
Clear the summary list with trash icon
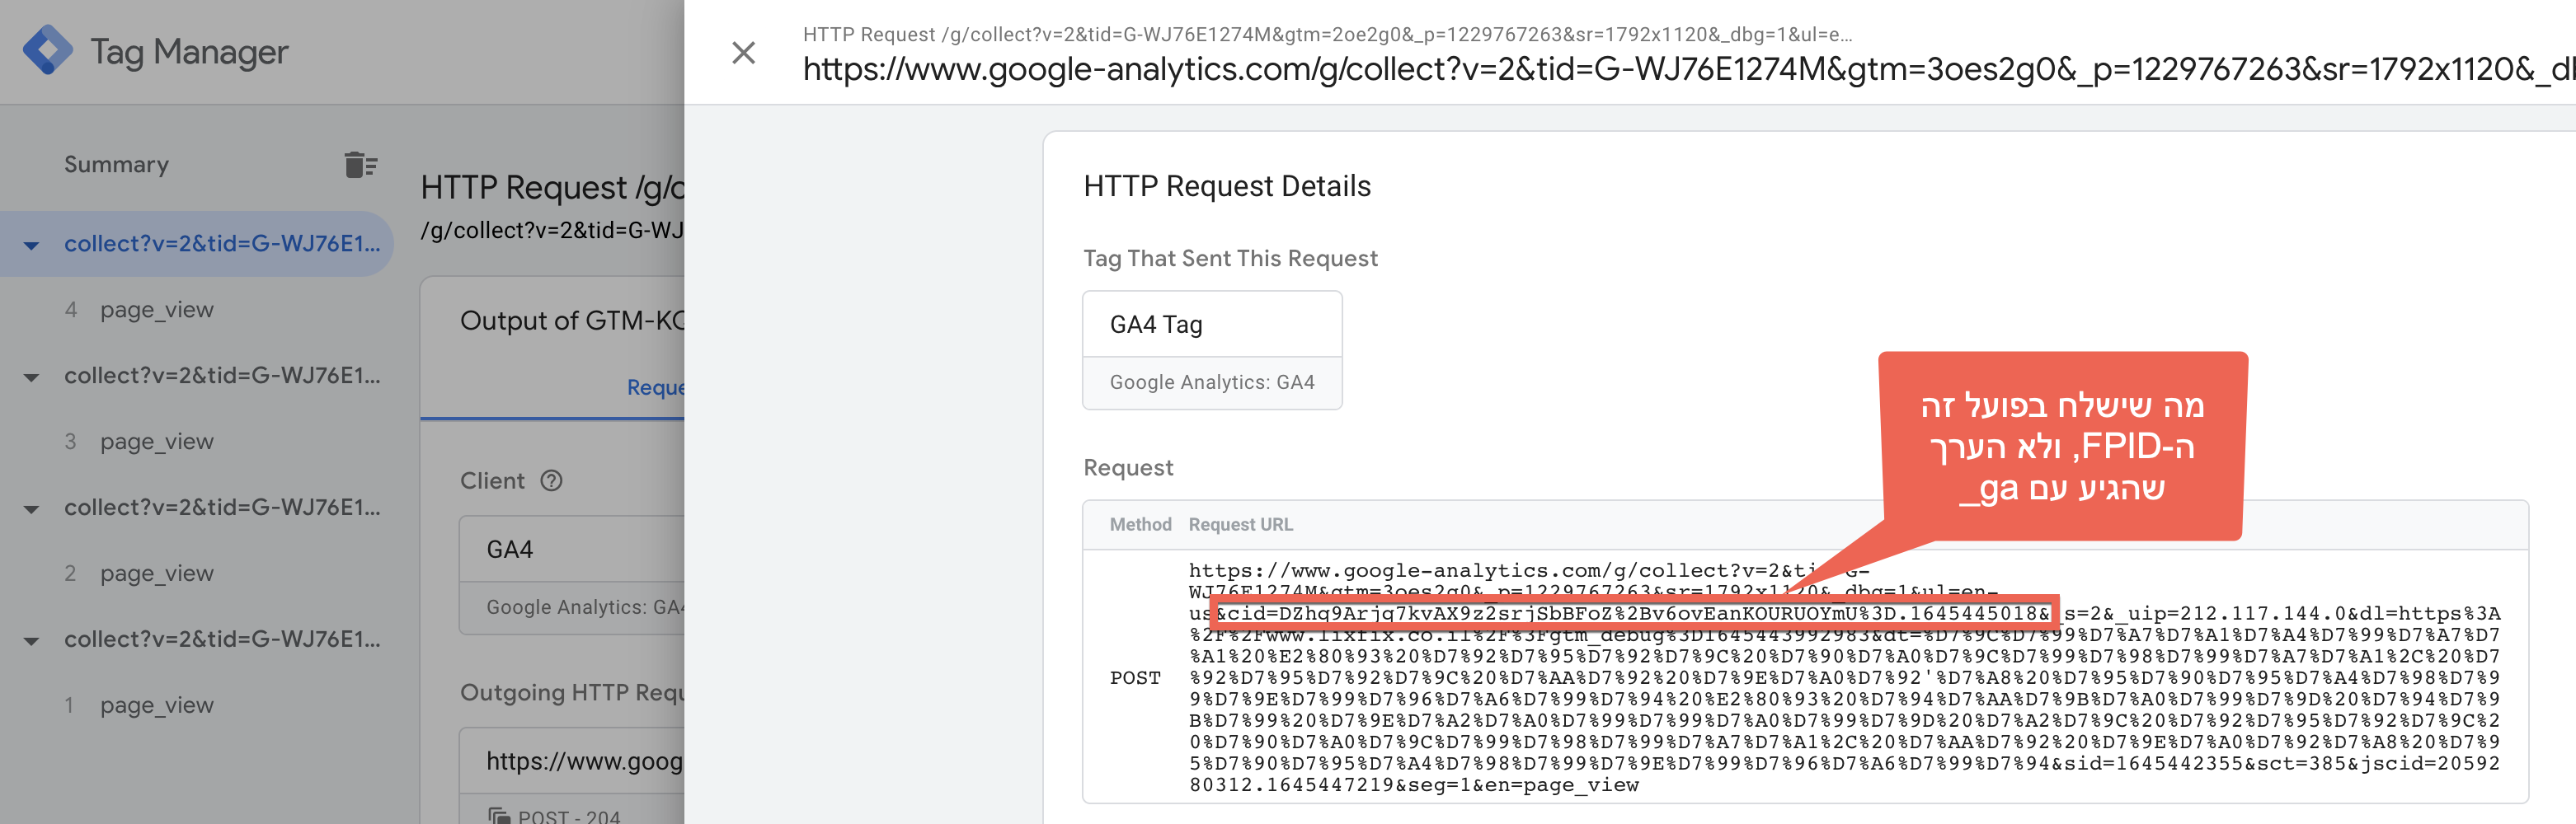point(360,164)
